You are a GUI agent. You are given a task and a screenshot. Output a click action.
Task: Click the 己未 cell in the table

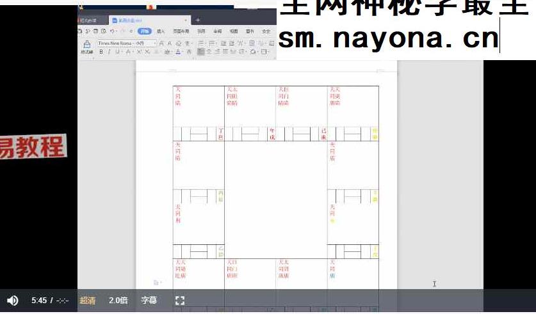(x=323, y=134)
